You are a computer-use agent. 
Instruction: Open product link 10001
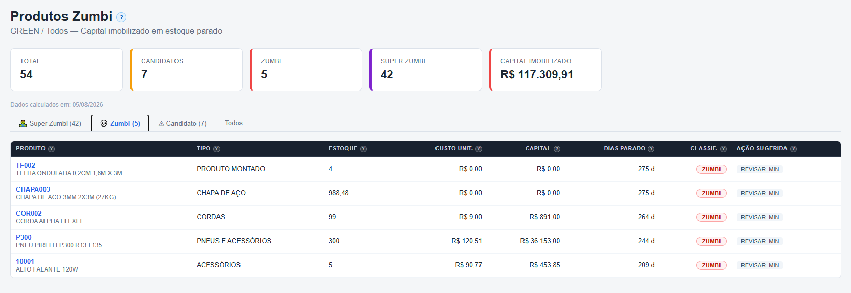(25, 261)
